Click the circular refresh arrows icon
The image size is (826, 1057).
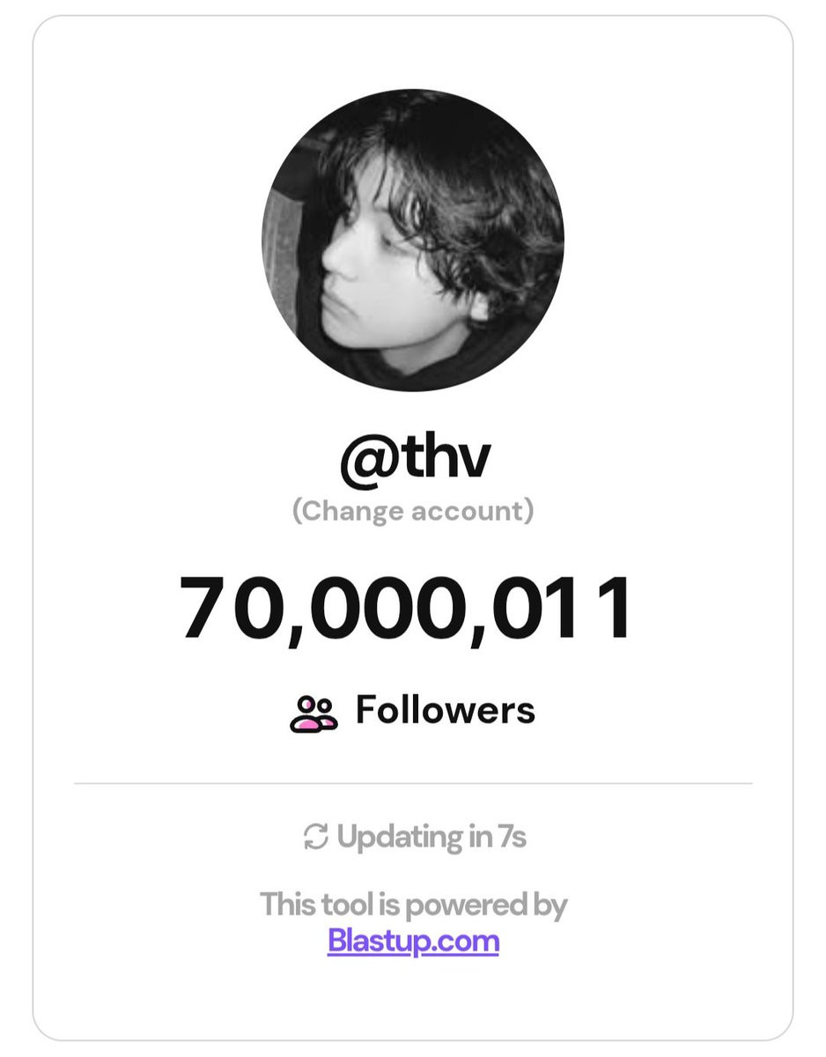(x=314, y=836)
